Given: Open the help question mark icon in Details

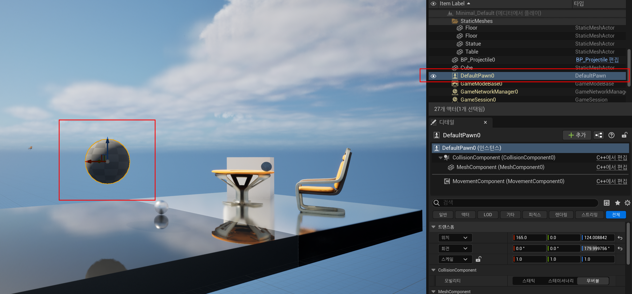Looking at the screenshot, I should tap(611, 135).
